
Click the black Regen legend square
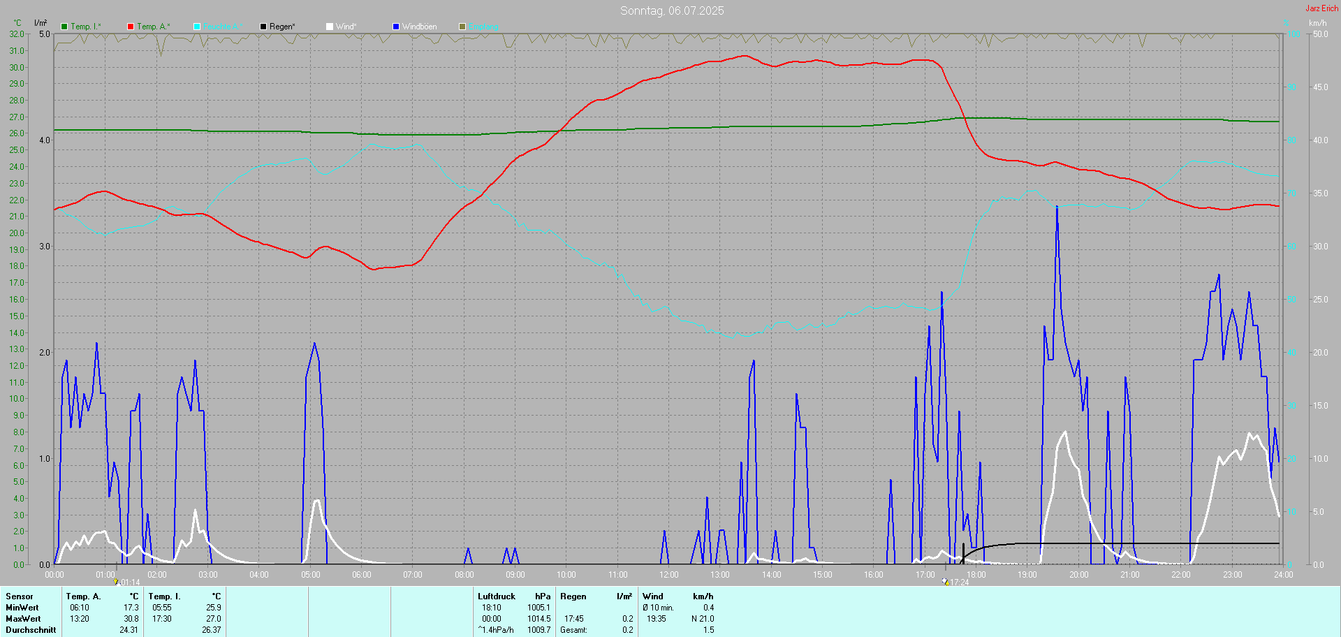(x=263, y=27)
